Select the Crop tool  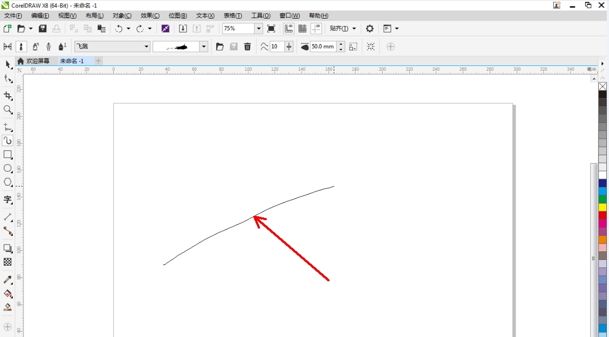pos(7,96)
